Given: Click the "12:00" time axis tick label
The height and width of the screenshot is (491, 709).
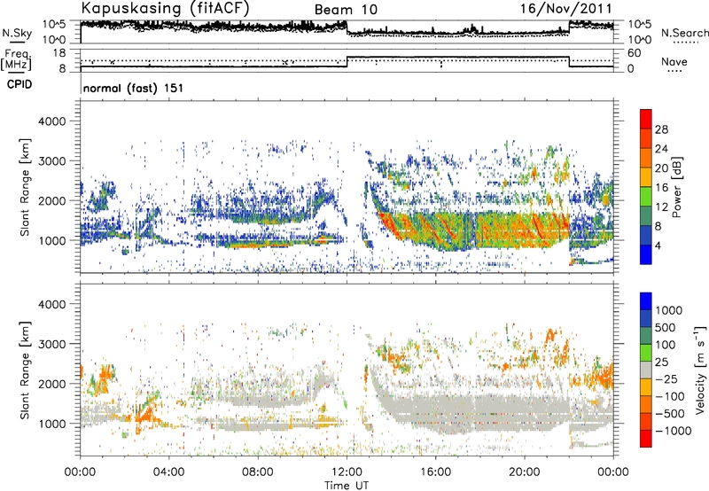Looking at the screenshot, I should click(347, 472).
